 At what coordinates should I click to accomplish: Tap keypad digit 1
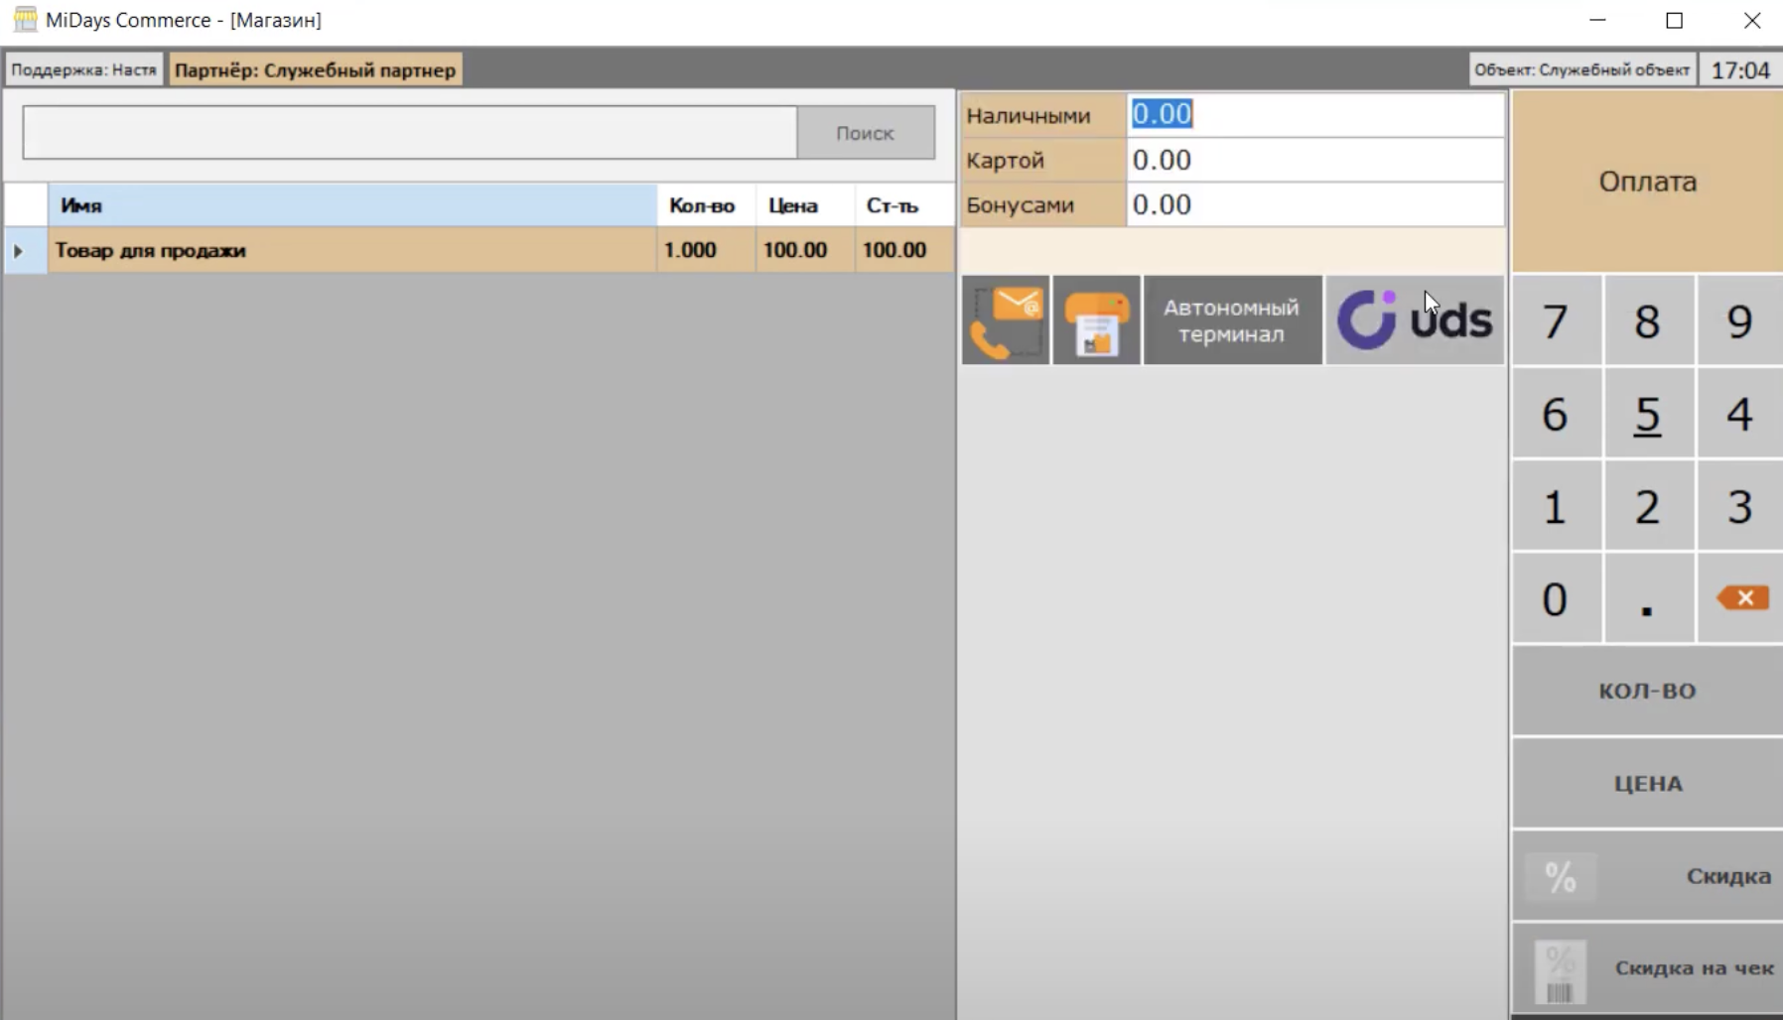[x=1556, y=506]
